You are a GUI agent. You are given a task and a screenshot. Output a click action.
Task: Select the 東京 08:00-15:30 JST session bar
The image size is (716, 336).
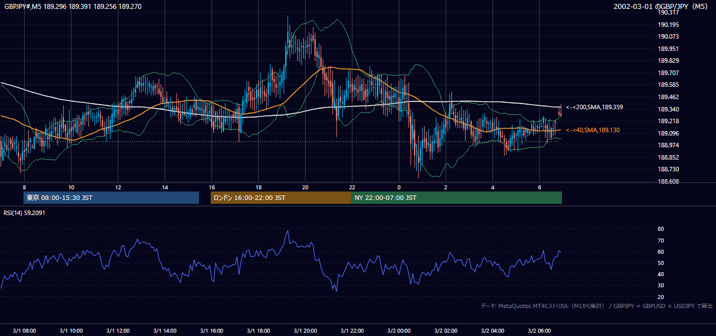[111, 198]
